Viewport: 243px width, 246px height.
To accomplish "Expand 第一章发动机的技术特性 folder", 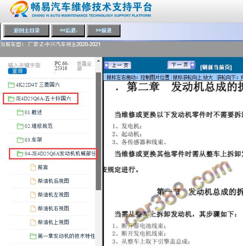I will [x=66, y=236].
